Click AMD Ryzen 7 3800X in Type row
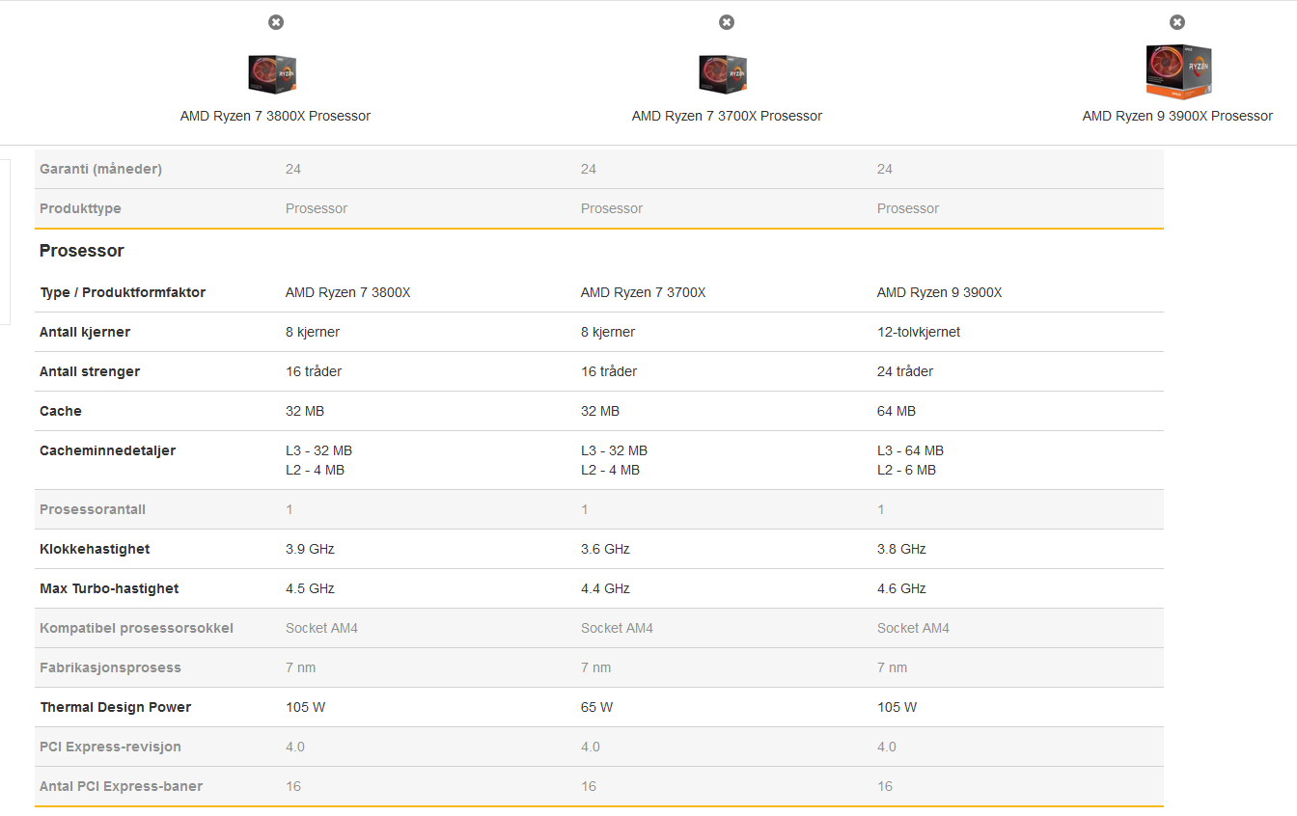Viewport: 1297px width, 816px height. point(348,292)
